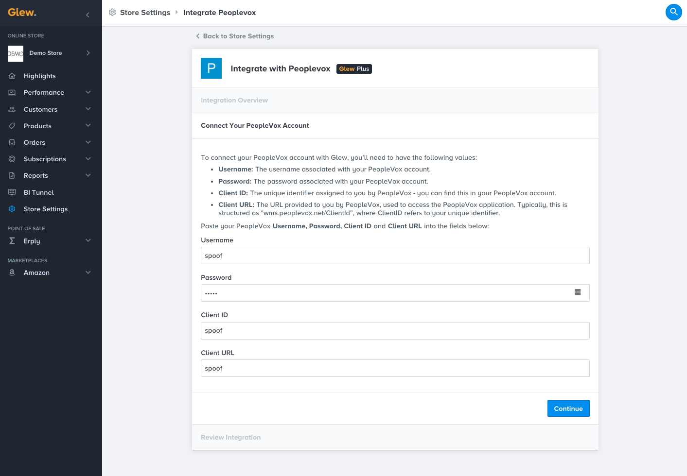
Task: Open Highlights in the sidebar
Action: tap(39, 76)
